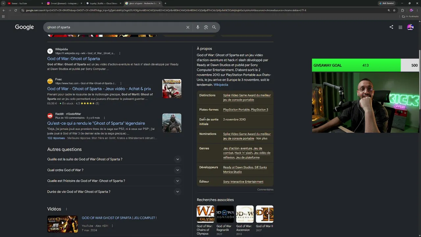Open the tab search dropdown arrow
This screenshot has width=421, height=237.
pyautogui.click(x=4, y=3)
